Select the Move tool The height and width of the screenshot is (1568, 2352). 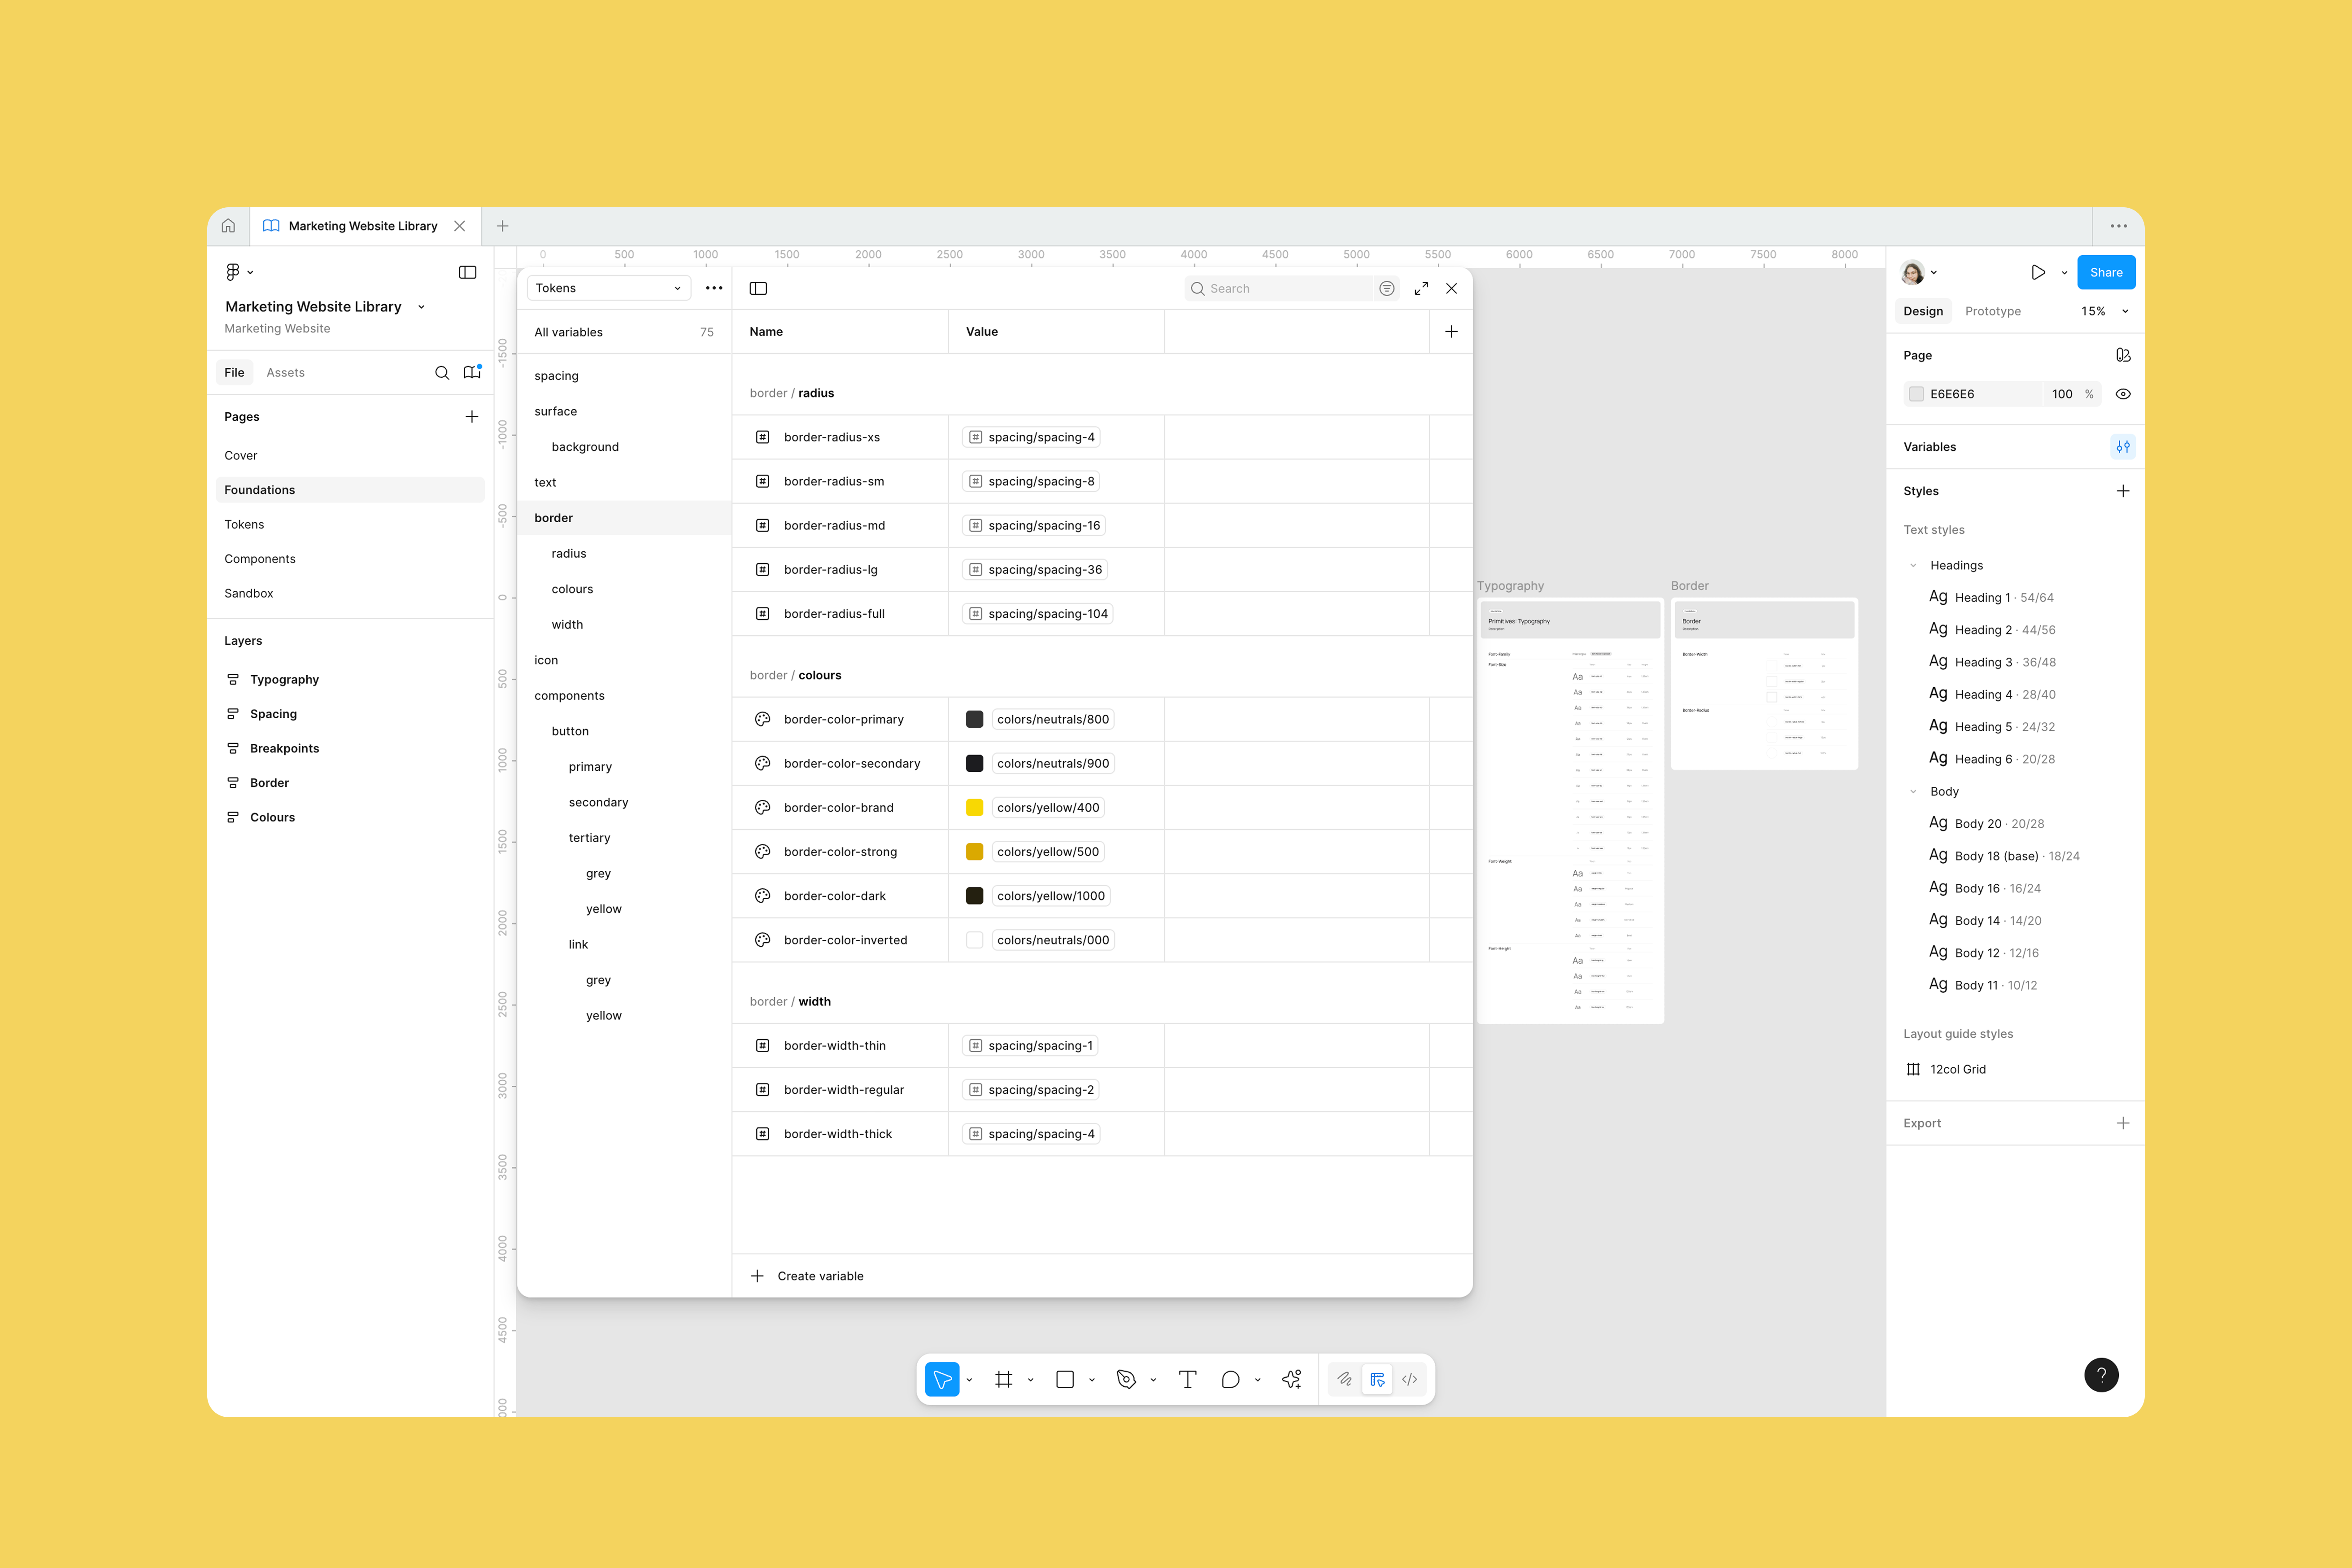[x=941, y=1379]
